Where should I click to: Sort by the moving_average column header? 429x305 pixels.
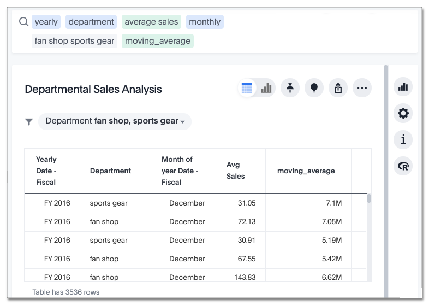click(x=306, y=171)
